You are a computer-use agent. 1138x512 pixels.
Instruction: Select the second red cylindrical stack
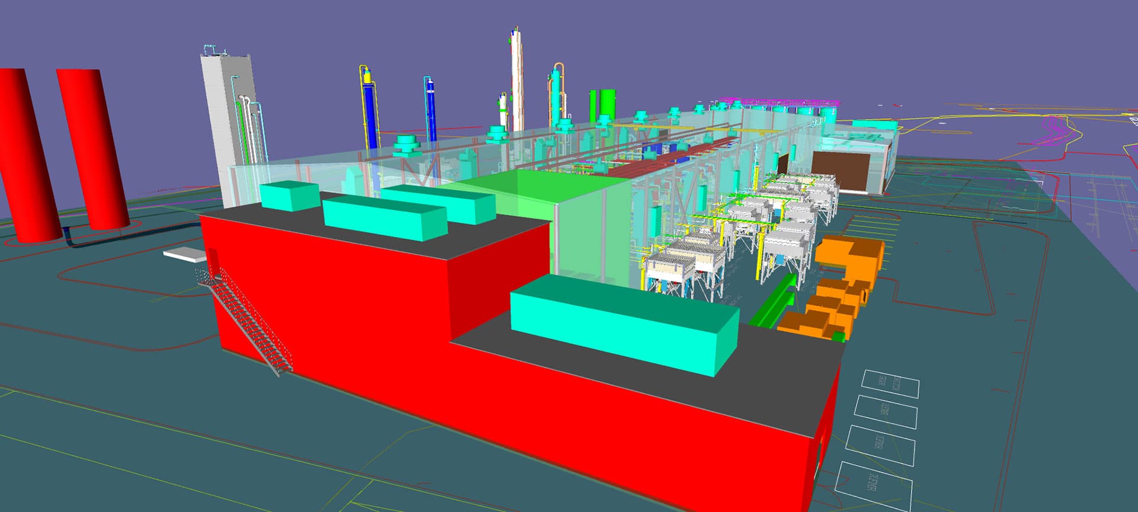click(x=94, y=149)
